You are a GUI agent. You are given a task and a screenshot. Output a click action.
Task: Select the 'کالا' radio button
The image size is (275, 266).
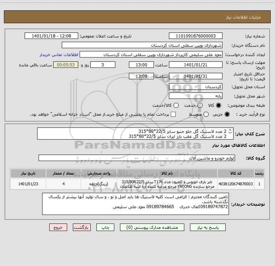pyautogui.click(x=219, y=105)
